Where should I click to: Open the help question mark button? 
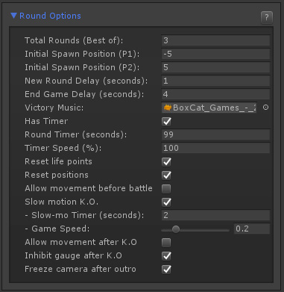267,17
